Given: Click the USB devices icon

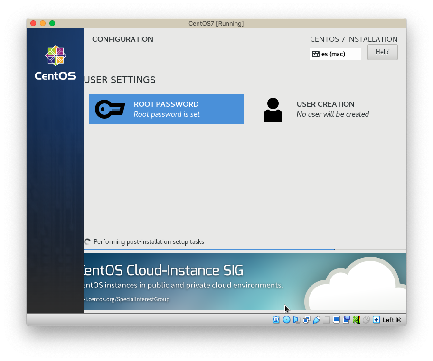Looking at the screenshot, I should (x=316, y=320).
